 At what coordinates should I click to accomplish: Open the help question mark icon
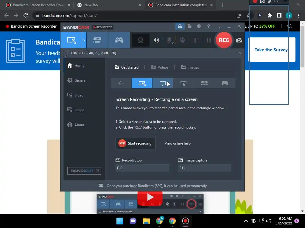click(x=208, y=26)
